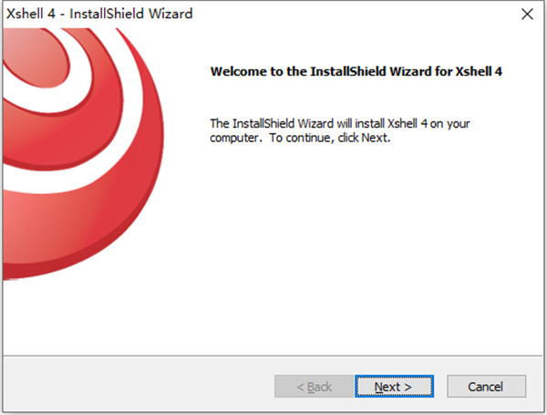Close the InstallShield Wizard window
Image resolution: width=547 pixels, height=415 pixels.
coord(527,15)
